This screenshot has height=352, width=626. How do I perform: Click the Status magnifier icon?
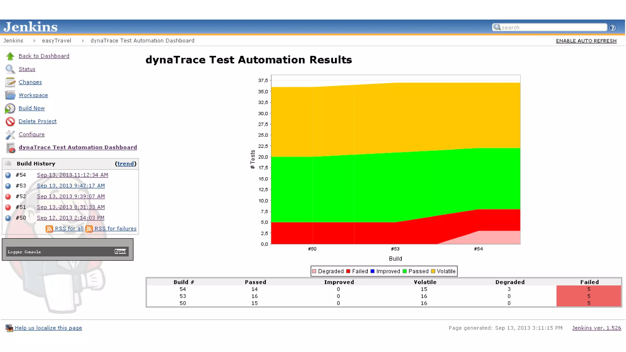(x=10, y=69)
